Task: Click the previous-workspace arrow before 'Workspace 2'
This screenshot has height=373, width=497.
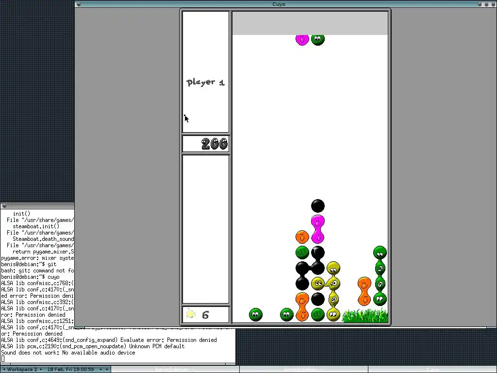Action: click(x=4, y=369)
